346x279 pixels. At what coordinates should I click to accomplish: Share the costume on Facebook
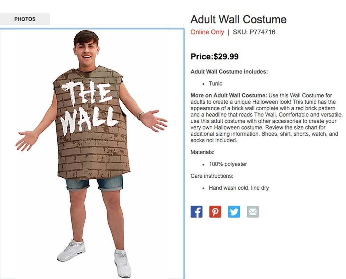coord(196,212)
